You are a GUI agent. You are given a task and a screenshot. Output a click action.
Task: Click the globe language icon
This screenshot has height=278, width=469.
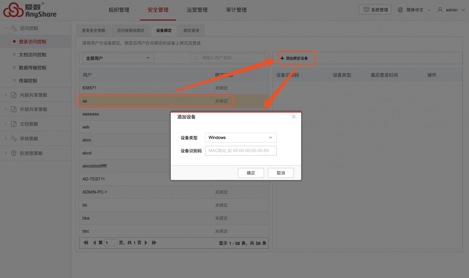[x=400, y=10]
